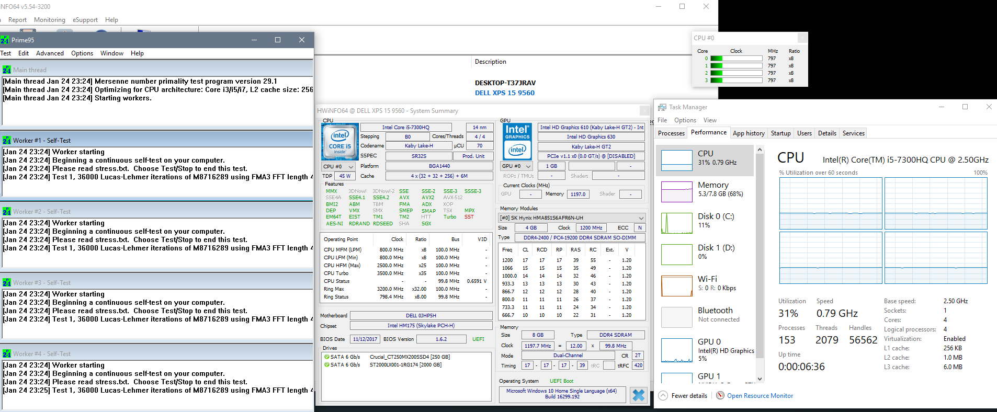Click the green check icon beside ST2000LX001 drive
Image resolution: width=997 pixels, height=412 pixels.
coord(326,365)
